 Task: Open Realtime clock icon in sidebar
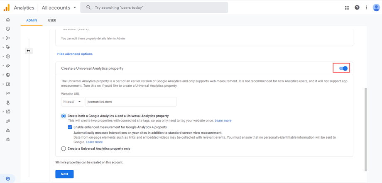click(8, 29)
